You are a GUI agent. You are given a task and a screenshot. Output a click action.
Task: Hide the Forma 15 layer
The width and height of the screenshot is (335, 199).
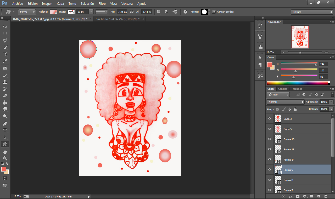click(270, 149)
